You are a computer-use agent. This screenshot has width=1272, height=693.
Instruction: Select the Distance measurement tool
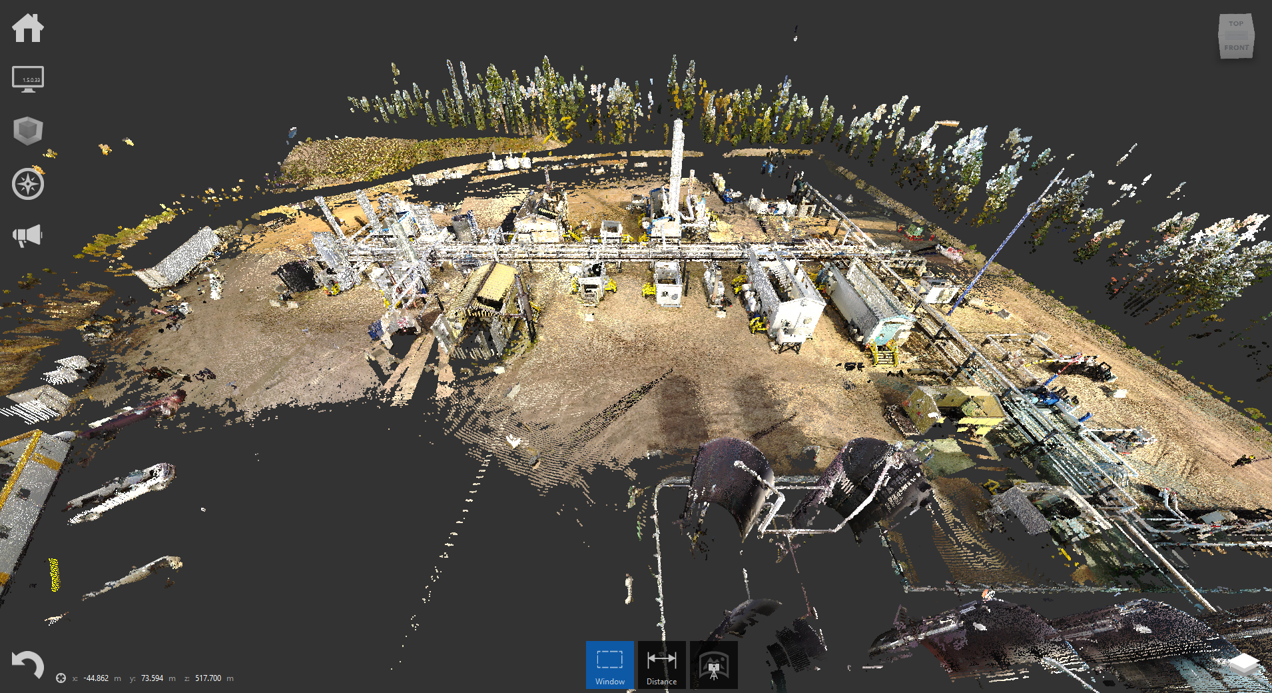(661, 665)
